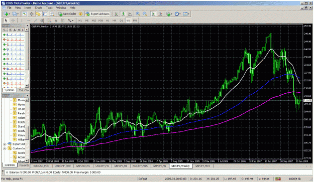Select the Cursor arrow tool
The image size is (314, 182).
pyautogui.click(x=6, y=21)
